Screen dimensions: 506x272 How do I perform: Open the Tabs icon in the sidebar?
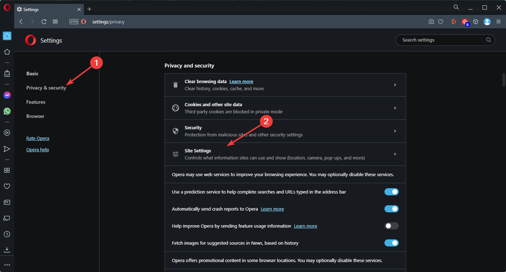pyautogui.click(x=7, y=218)
